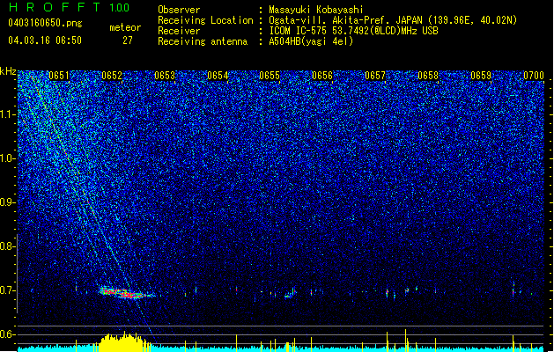The width and height of the screenshot is (554, 352).
Task: Click the wide yellow signal-level hump below 0652
Action: [122, 341]
